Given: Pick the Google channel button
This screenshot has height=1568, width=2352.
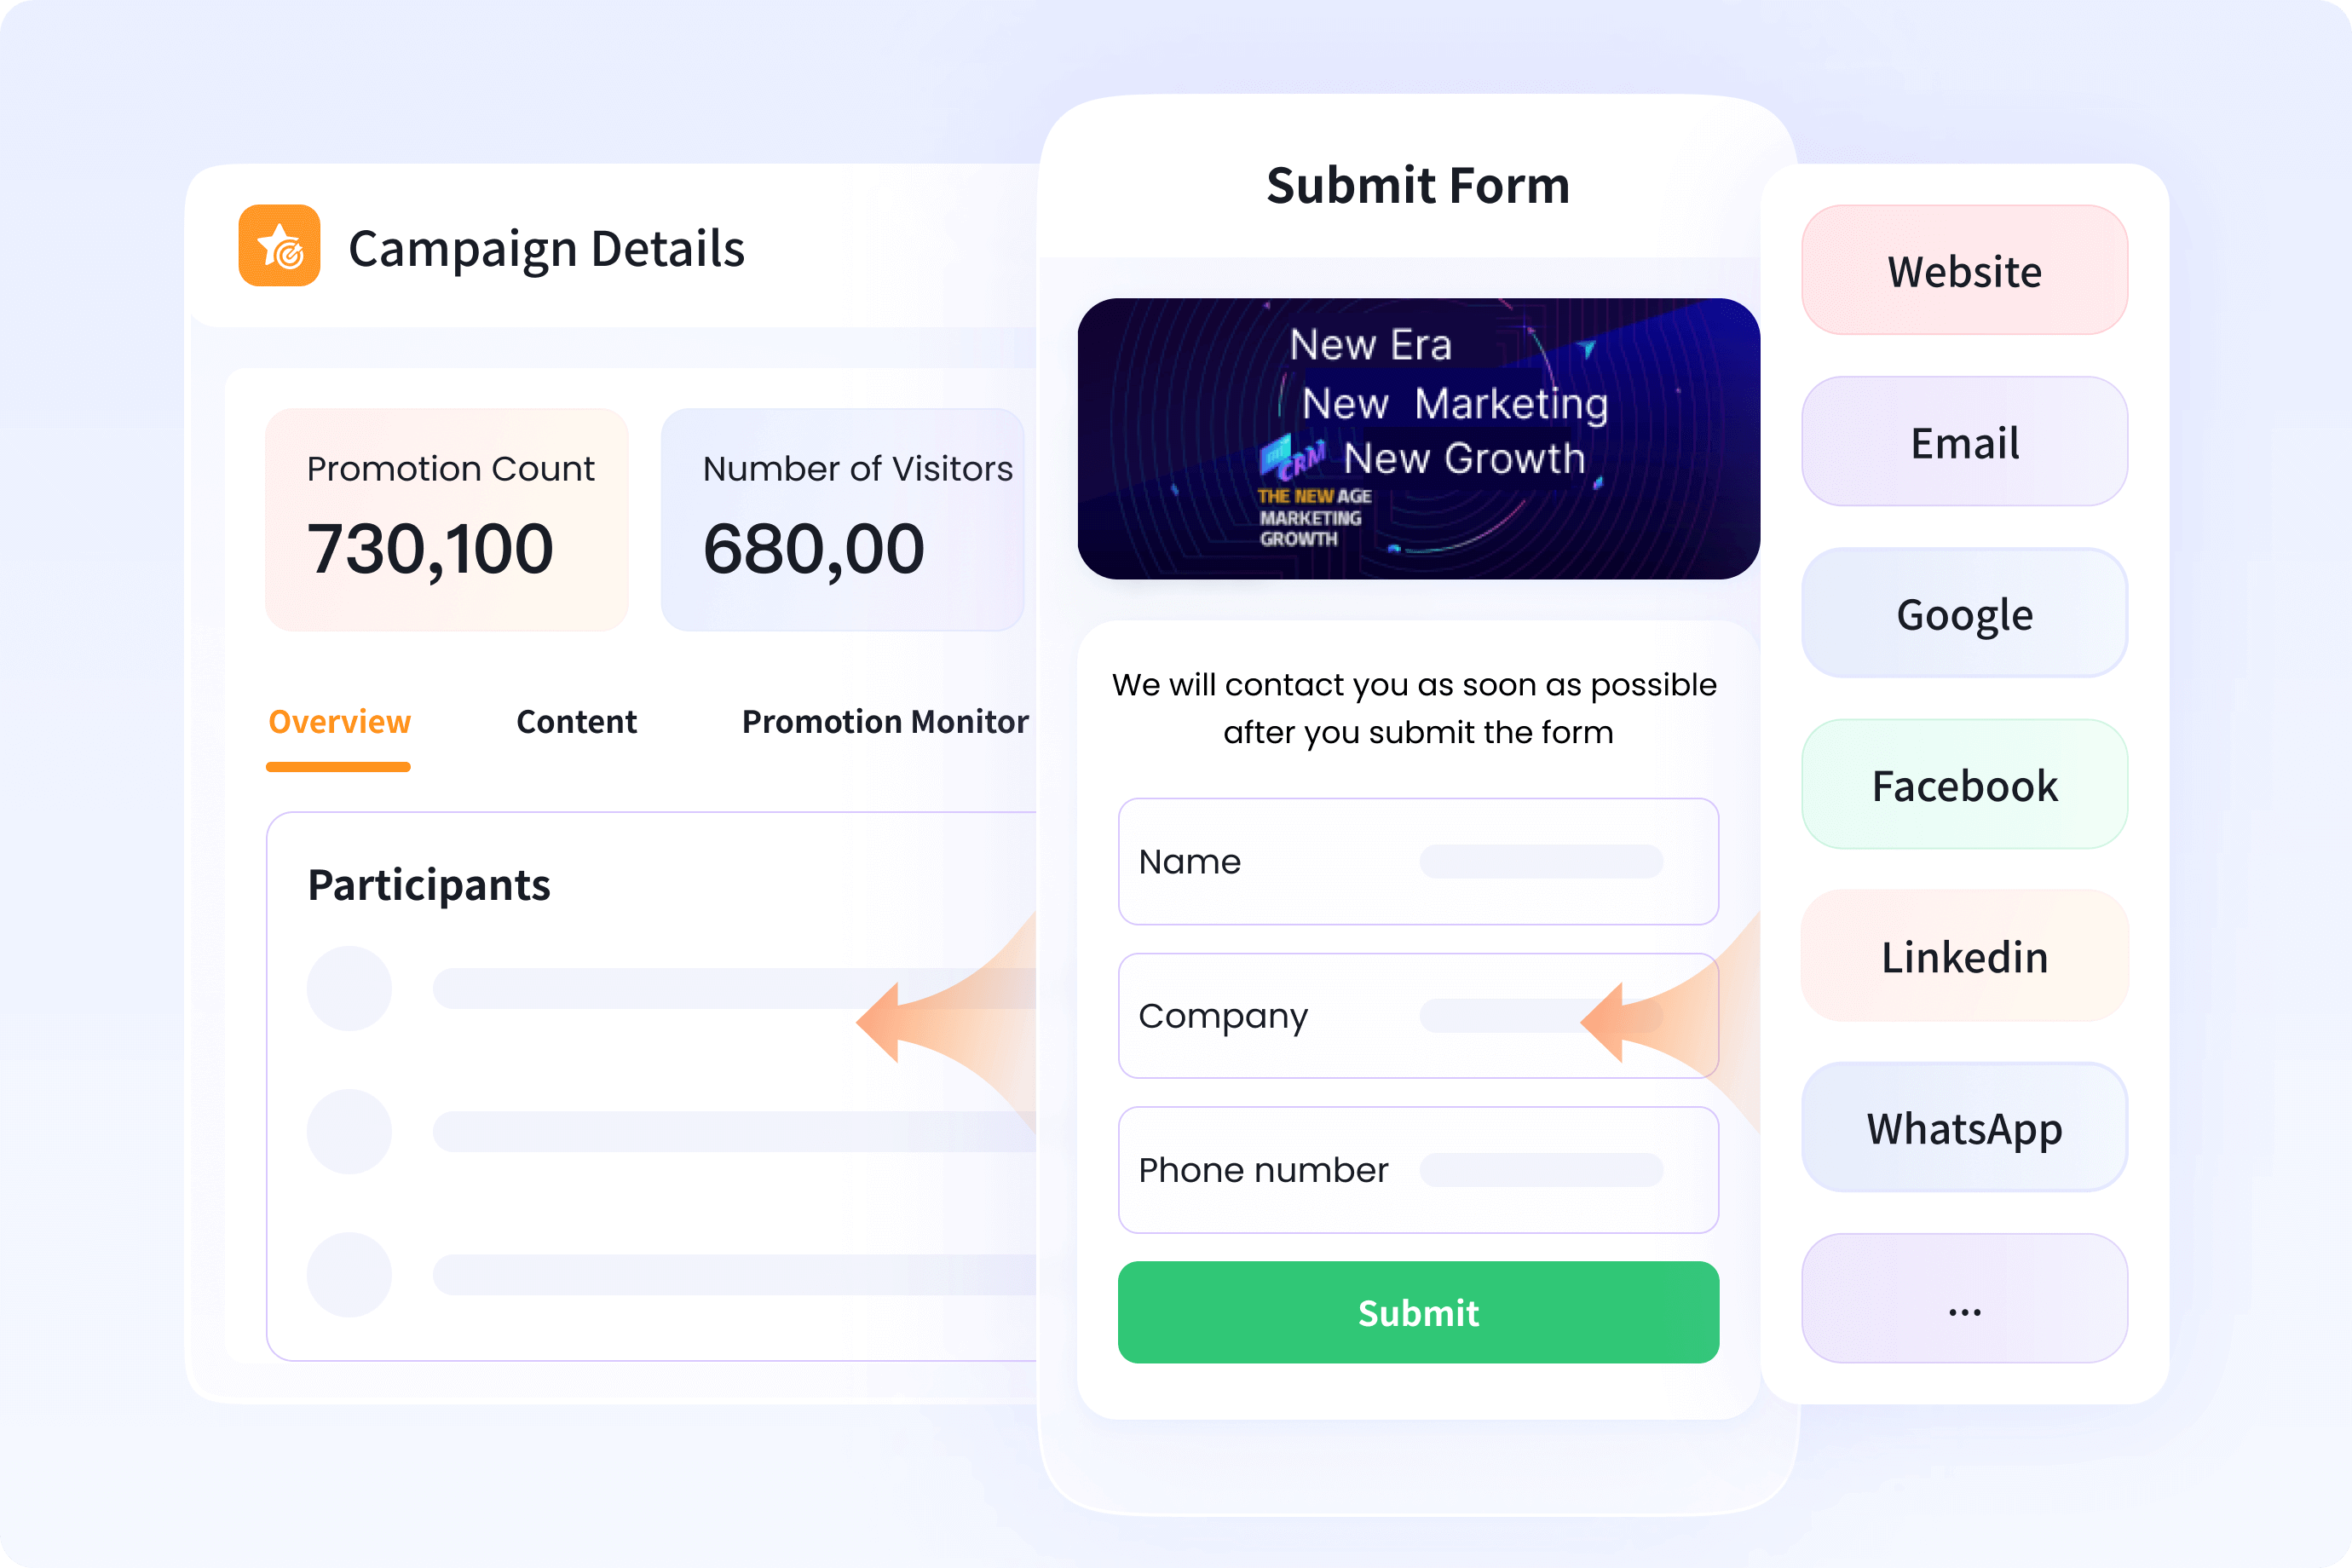Looking at the screenshot, I should (x=1964, y=614).
